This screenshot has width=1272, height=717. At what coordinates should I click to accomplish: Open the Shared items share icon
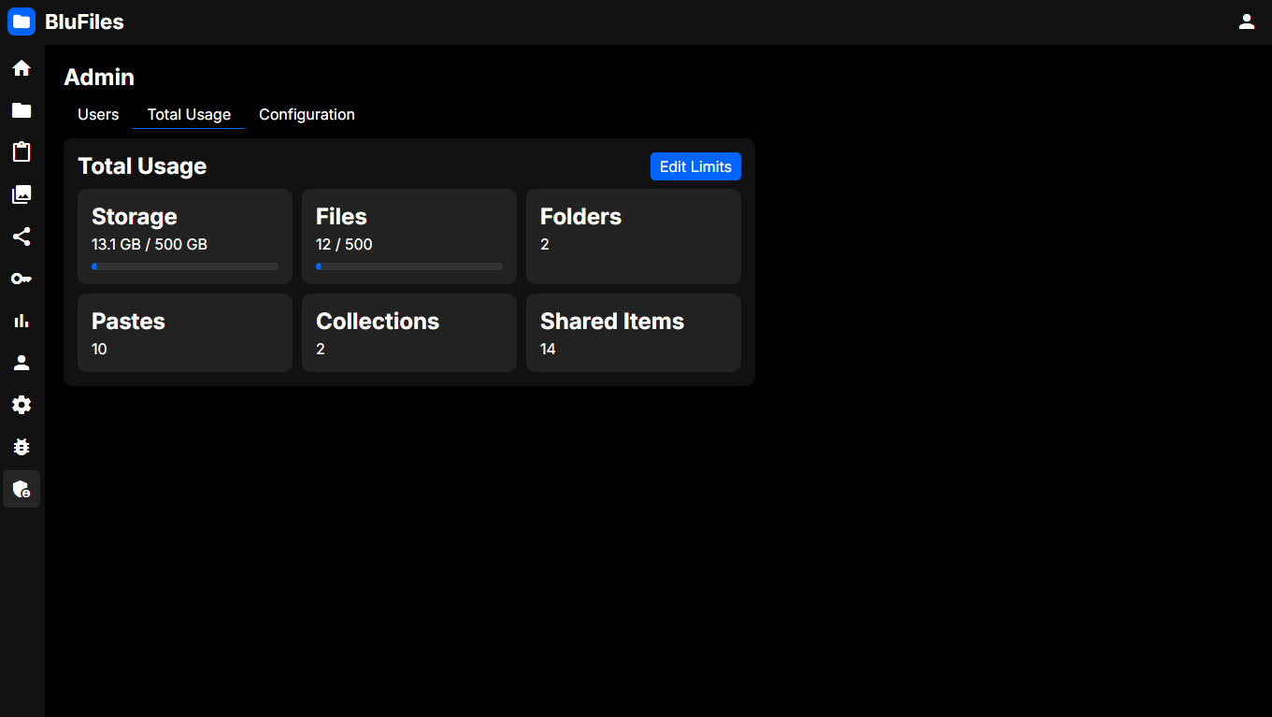pyautogui.click(x=21, y=237)
